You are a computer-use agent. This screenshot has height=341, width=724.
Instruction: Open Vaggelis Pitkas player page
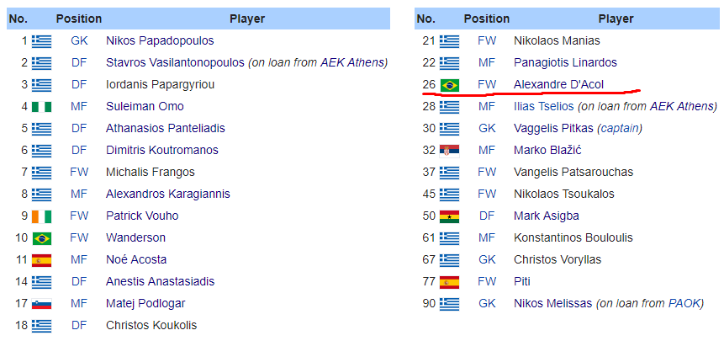[553, 128]
